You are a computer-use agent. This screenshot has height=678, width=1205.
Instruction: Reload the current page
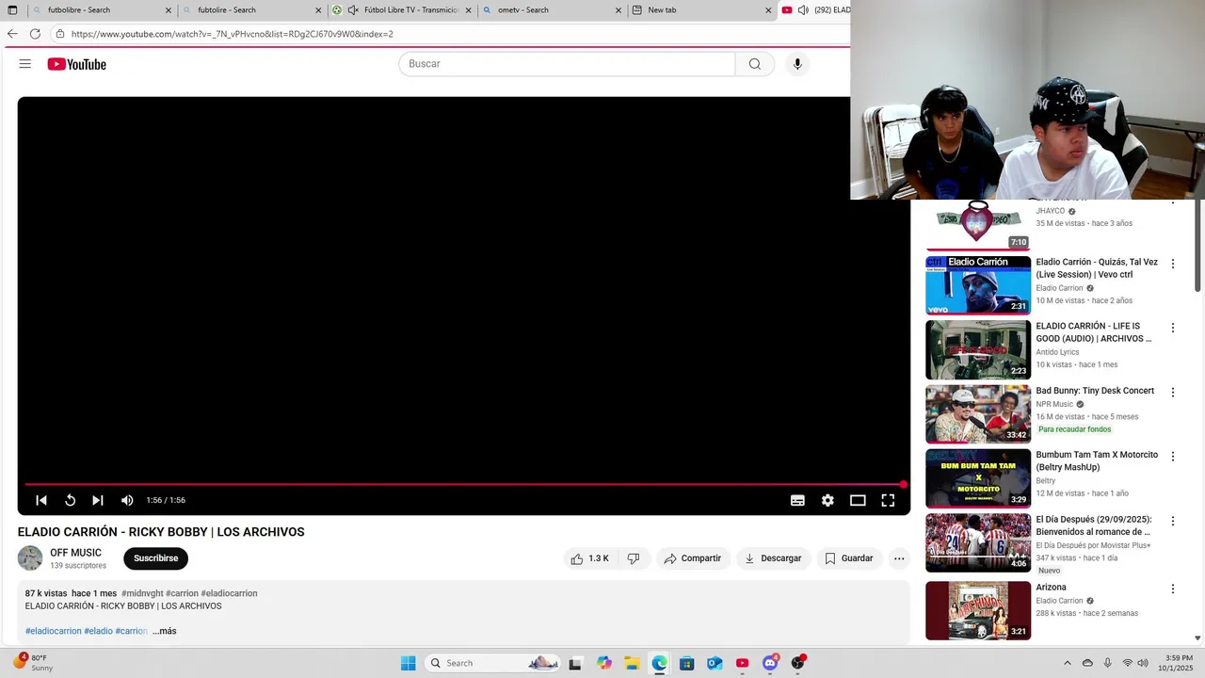[35, 34]
